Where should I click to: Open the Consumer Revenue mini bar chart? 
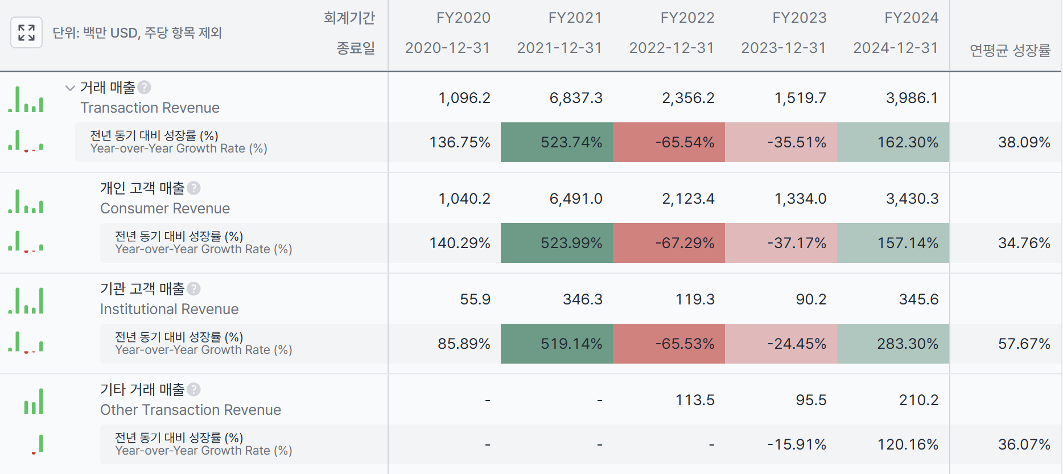point(26,200)
